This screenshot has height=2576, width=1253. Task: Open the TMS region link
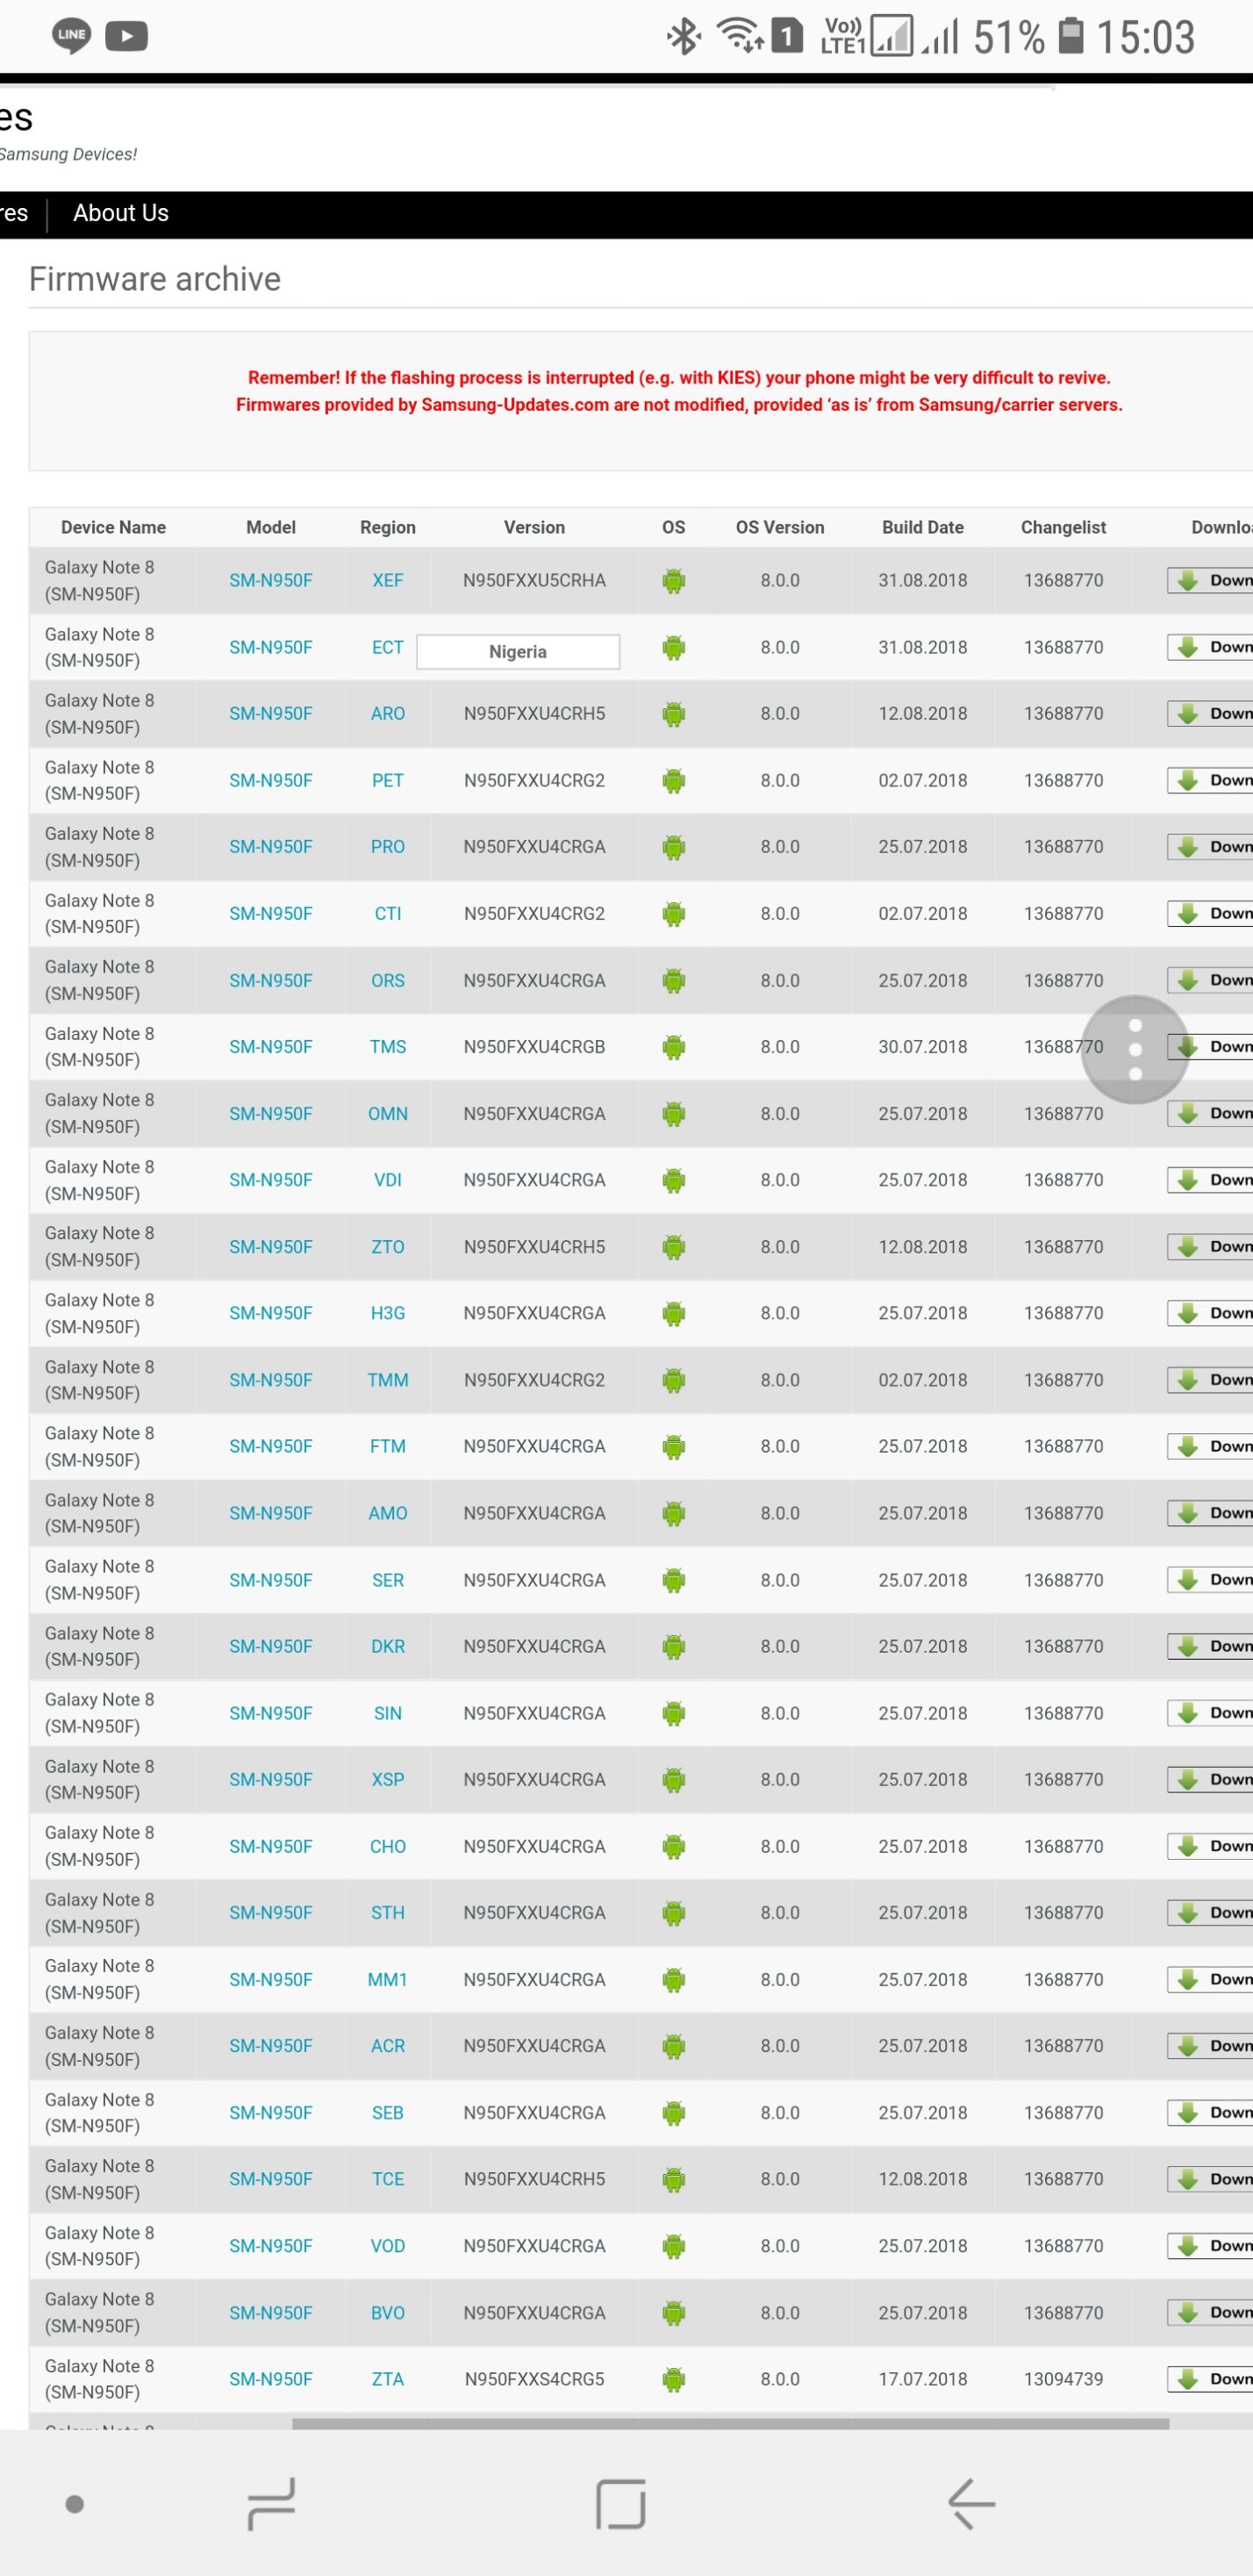tap(388, 1047)
